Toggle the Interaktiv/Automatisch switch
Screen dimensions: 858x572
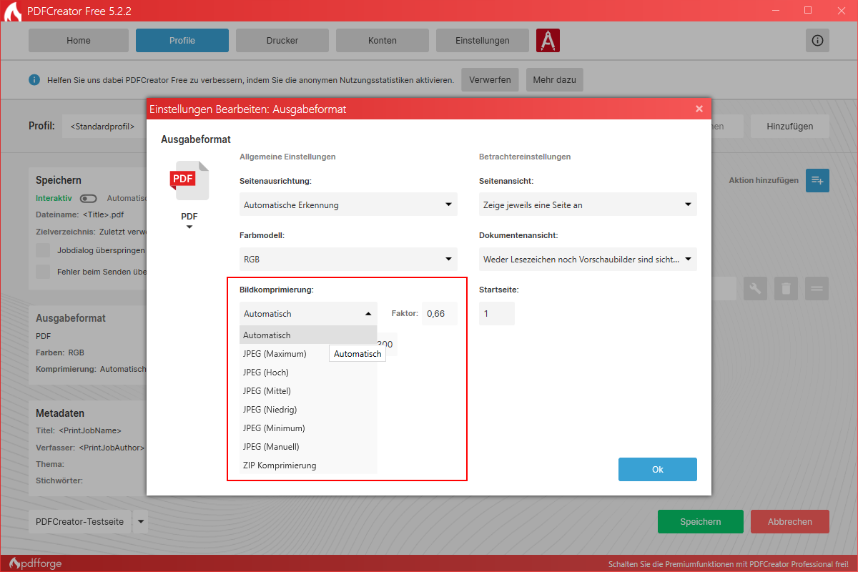pos(88,198)
